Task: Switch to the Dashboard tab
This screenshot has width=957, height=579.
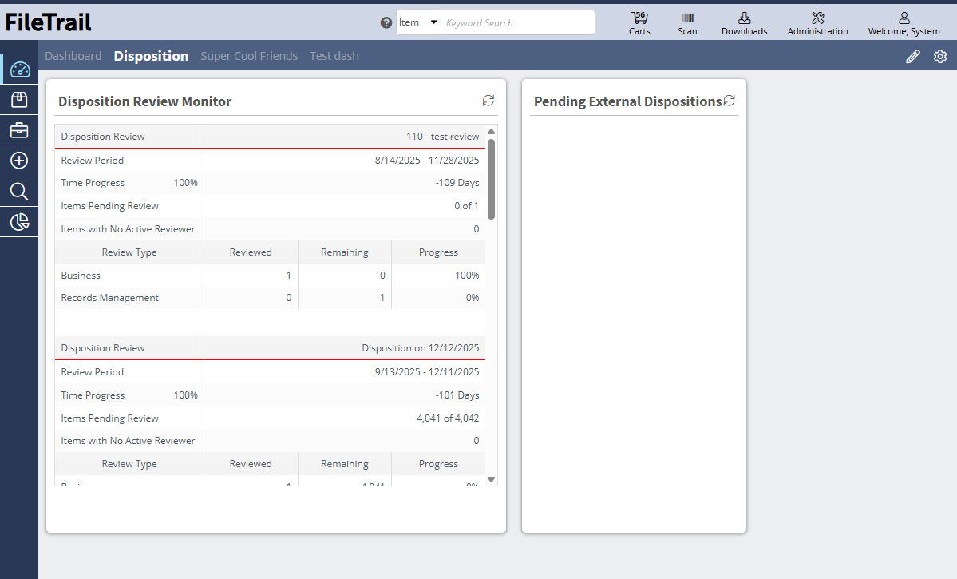Action: (73, 56)
